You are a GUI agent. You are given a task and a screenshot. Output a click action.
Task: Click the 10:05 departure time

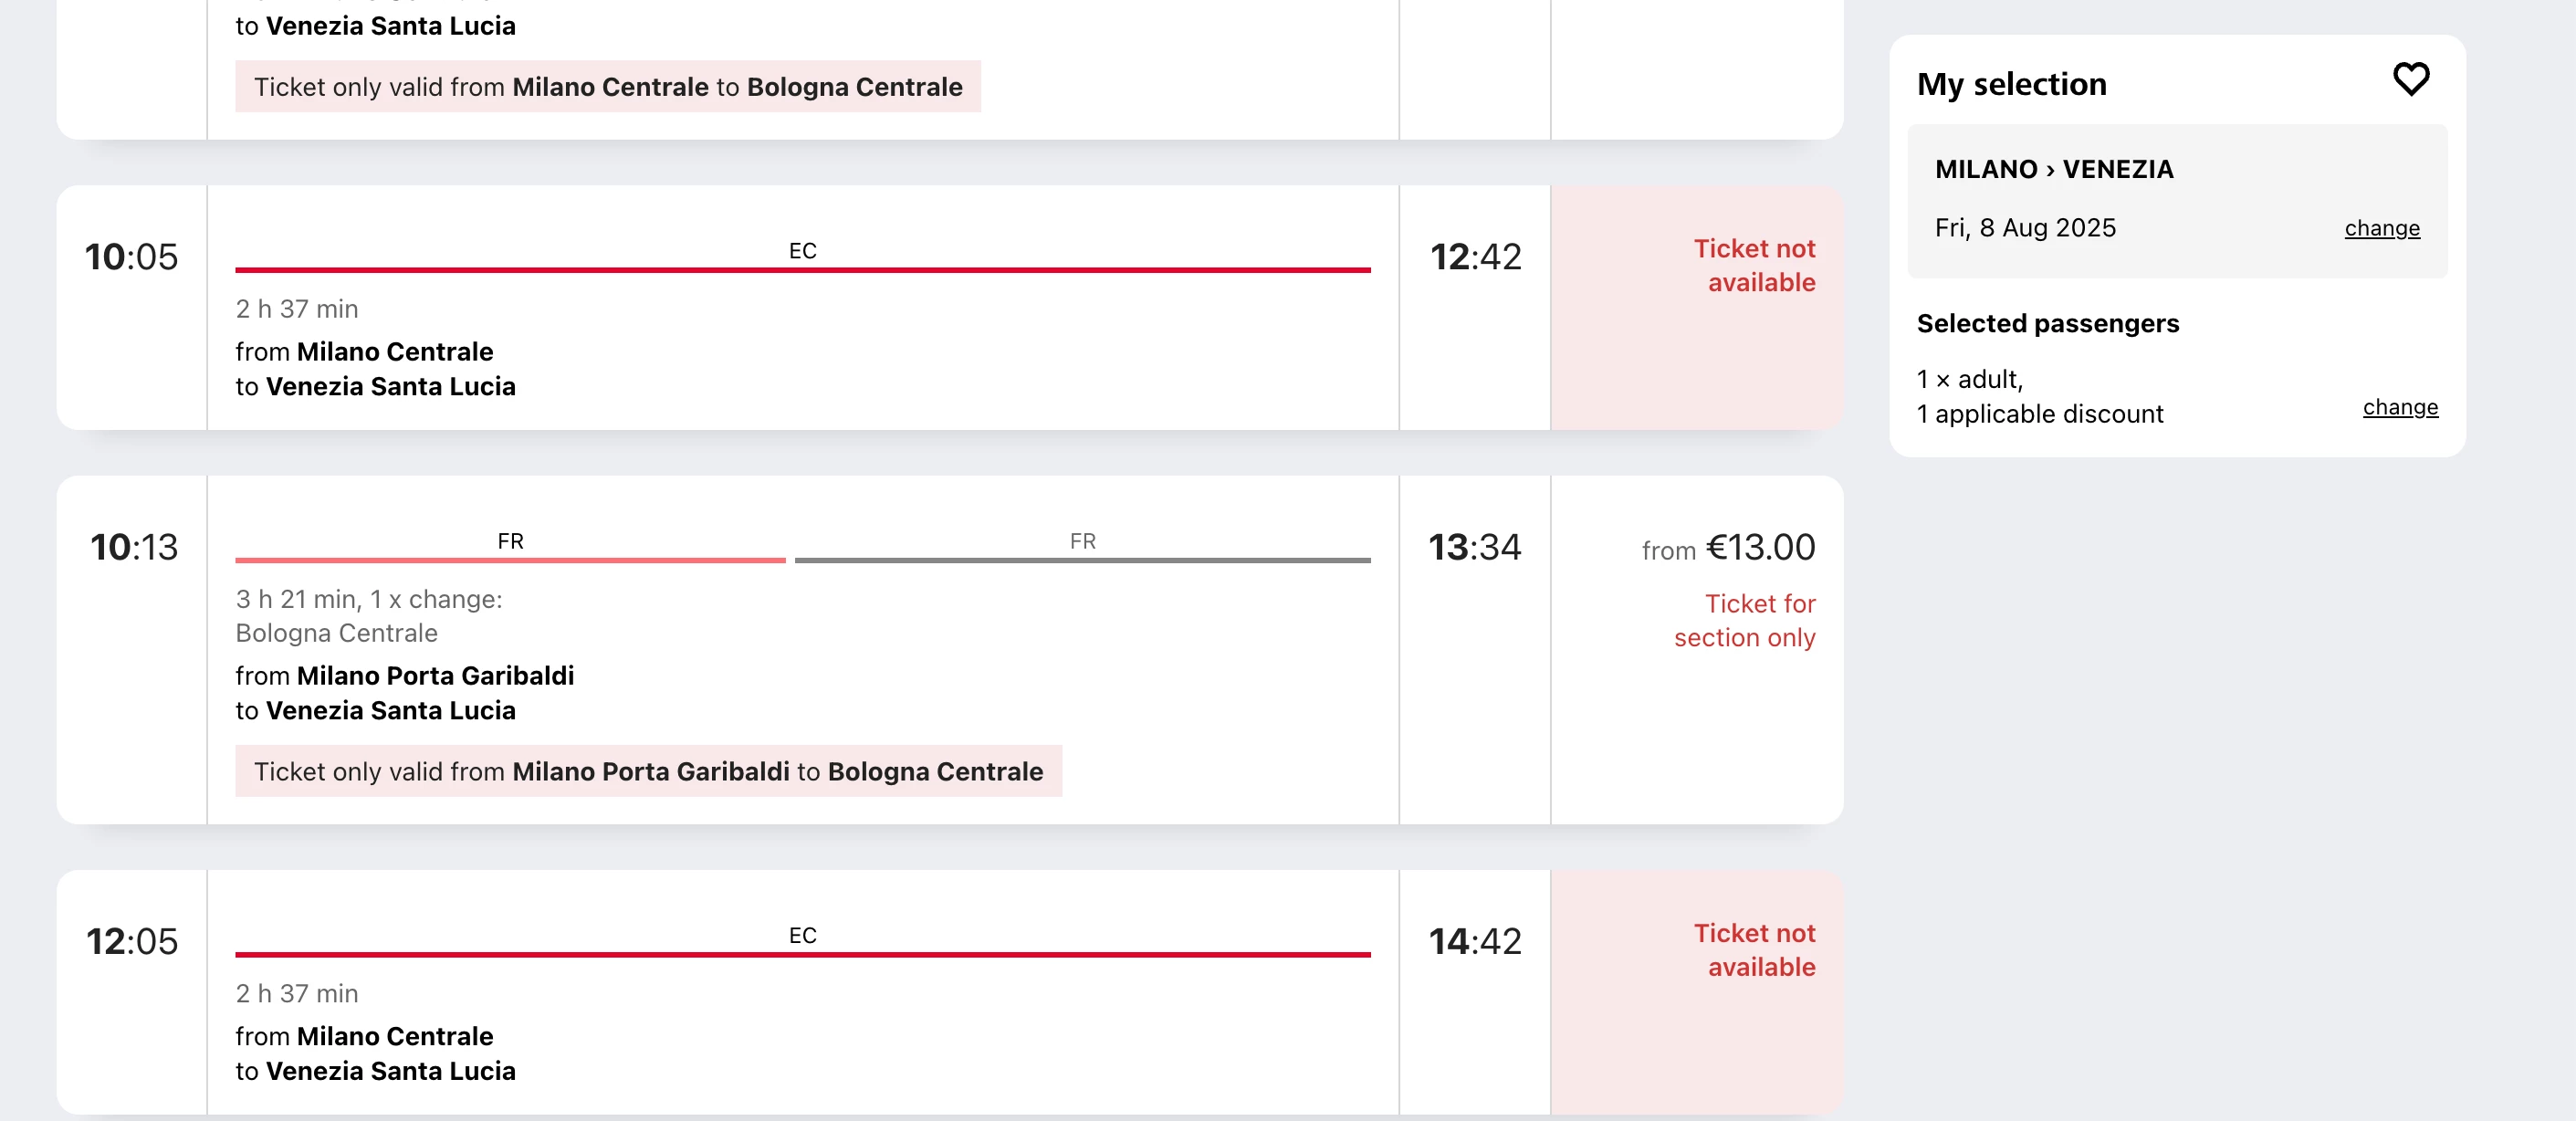132,257
